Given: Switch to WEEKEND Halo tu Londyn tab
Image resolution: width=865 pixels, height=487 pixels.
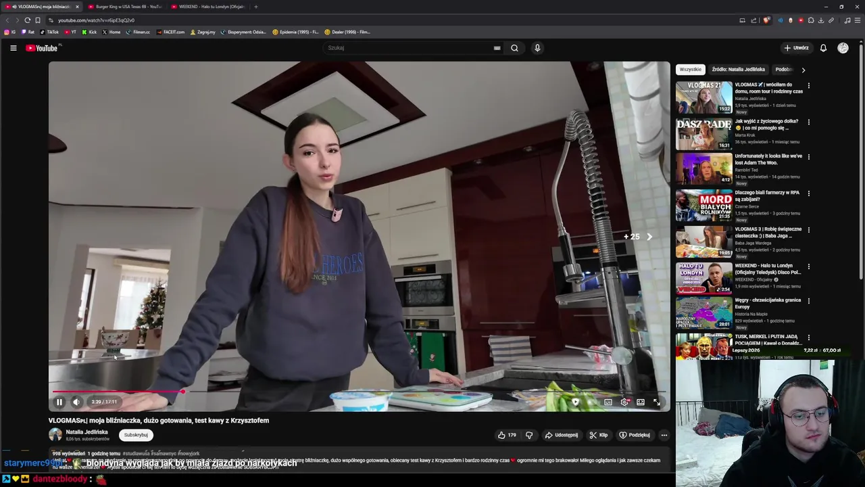Looking at the screenshot, I should click(208, 7).
